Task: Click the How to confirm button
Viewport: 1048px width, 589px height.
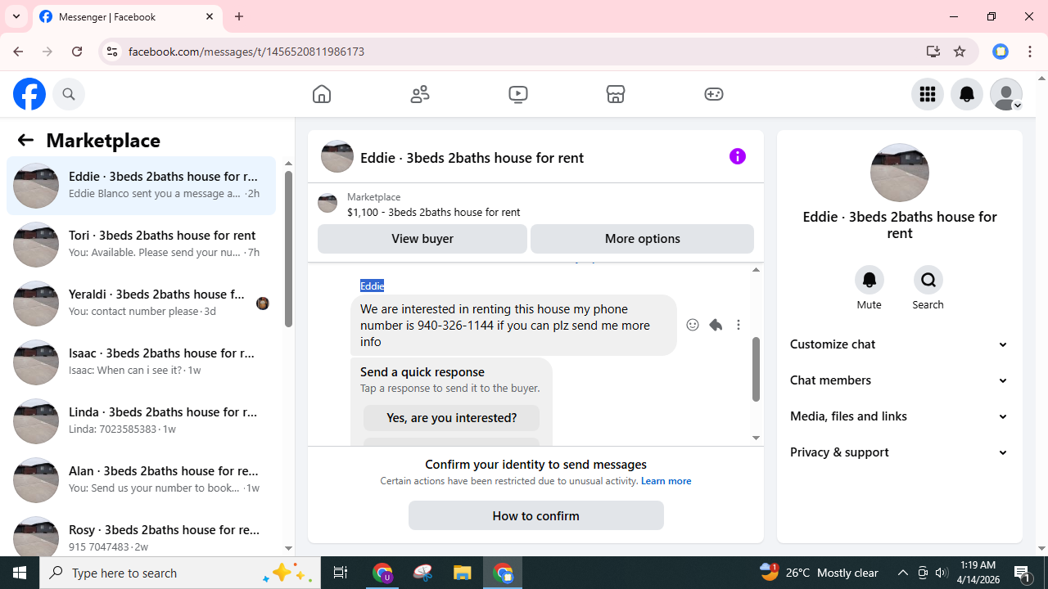Action: click(535, 516)
